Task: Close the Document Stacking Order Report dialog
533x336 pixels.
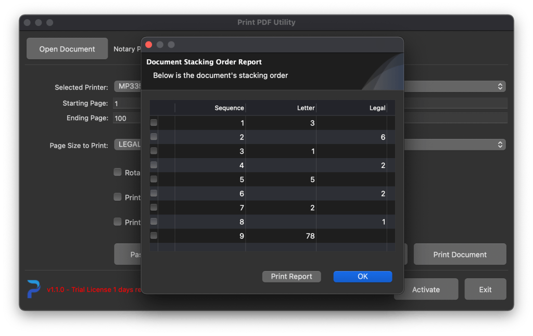Action: pos(148,45)
